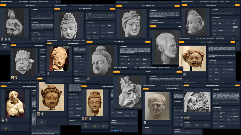241x135 pixels.
Task: Click language flag on Head of a young Donor page
Action: [x=232, y=39]
